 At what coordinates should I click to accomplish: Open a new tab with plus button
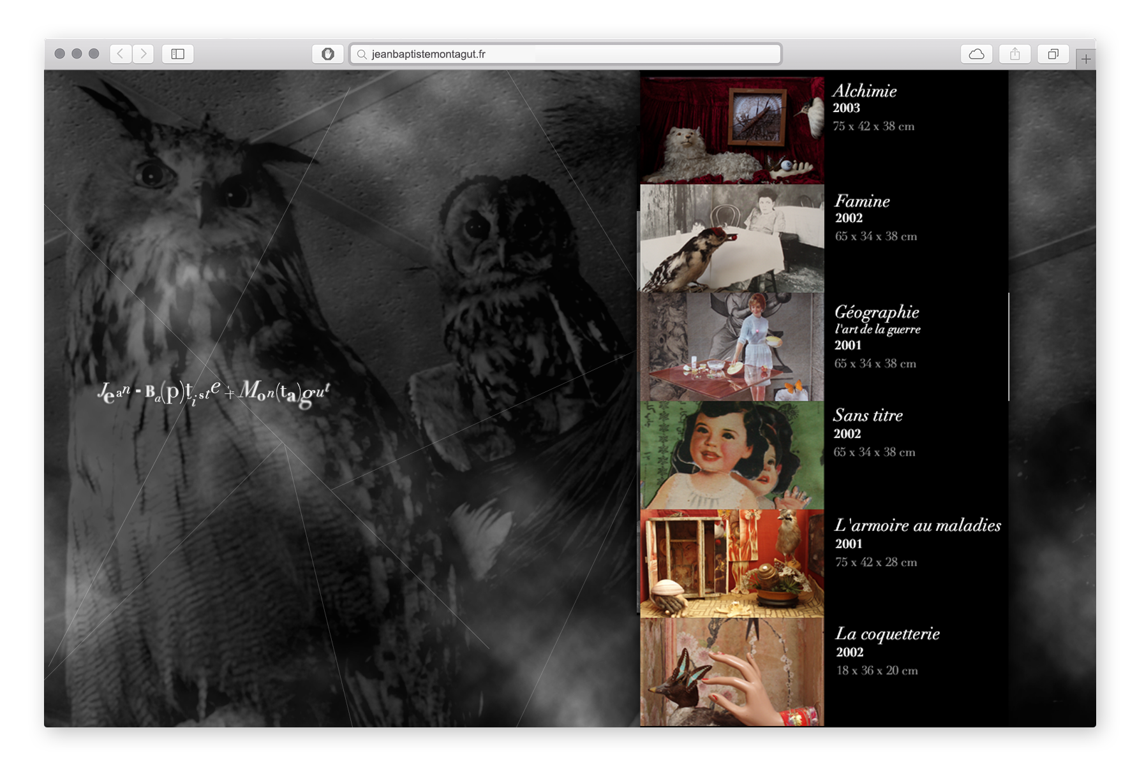pyautogui.click(x=1085, y=59)
